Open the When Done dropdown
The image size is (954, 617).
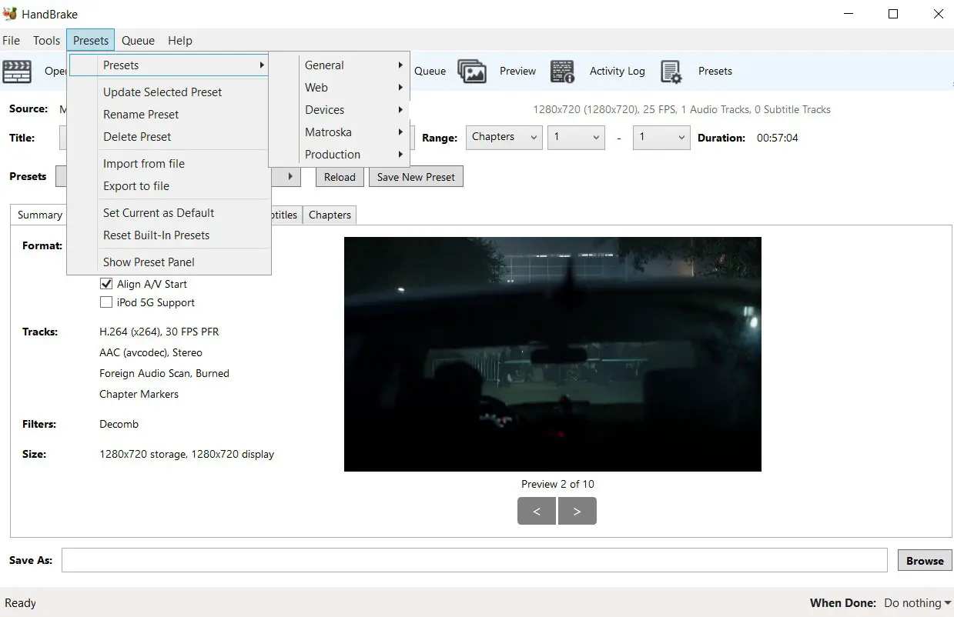(x=917, y=603)
